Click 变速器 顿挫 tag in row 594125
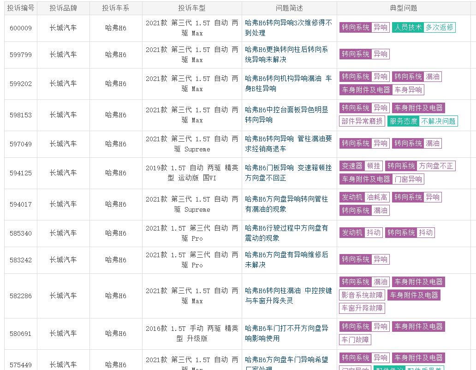Image resolution: width=476 pixels, height=370 pixels. pyautogui.click(x=361, y=166)
